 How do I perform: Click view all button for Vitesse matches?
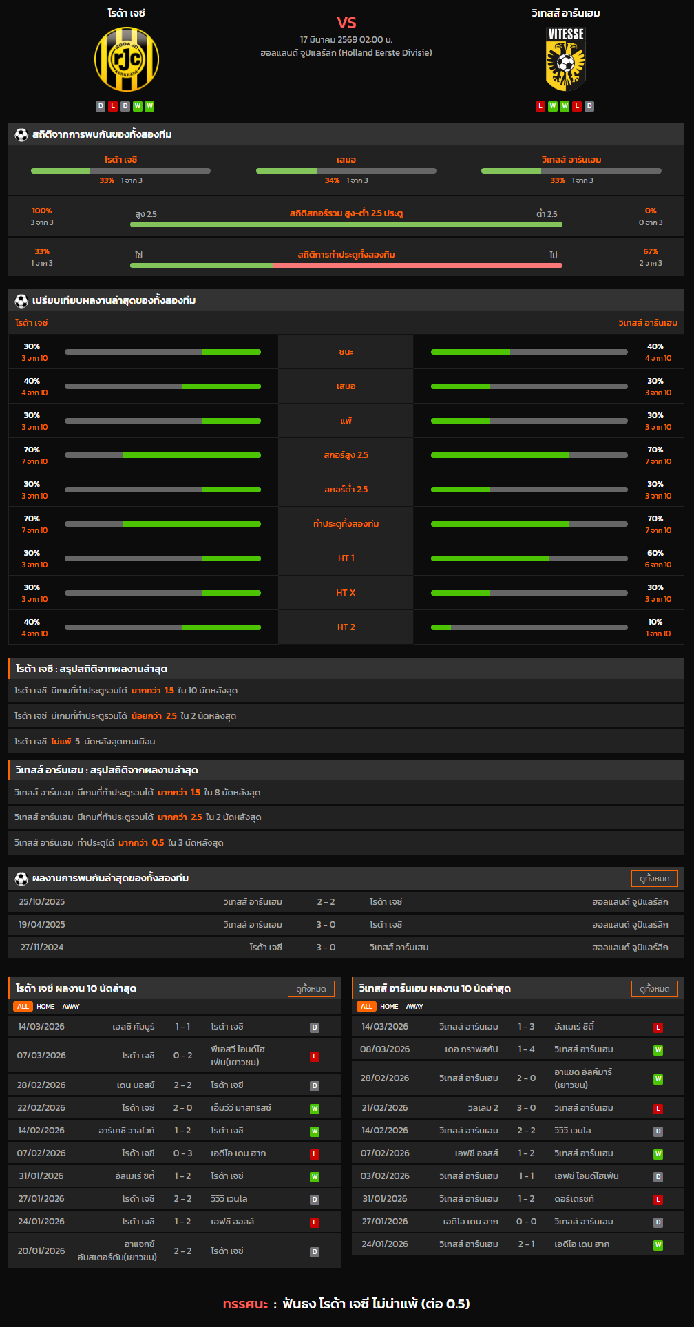coord(654,989)
